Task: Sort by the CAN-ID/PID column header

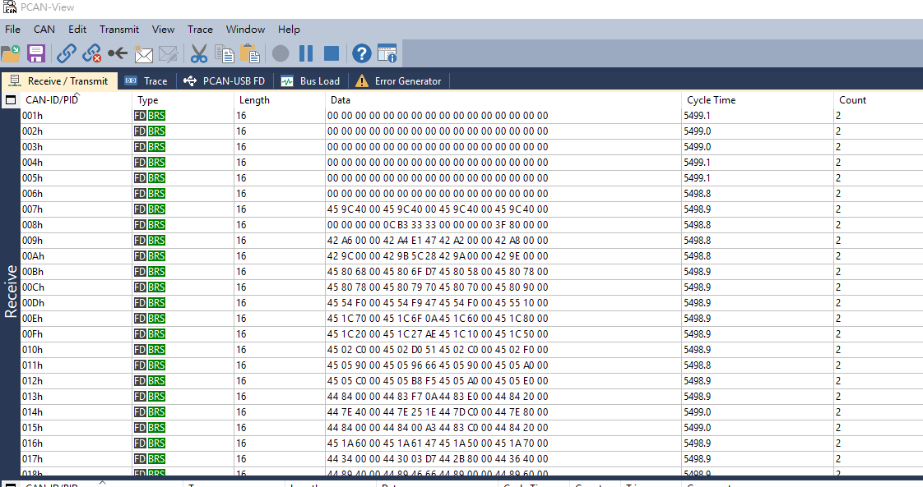Action: click(x=76, y=100)
